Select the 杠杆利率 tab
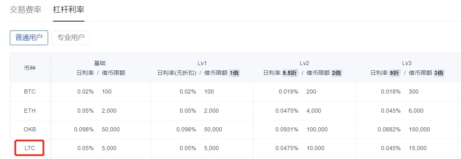 pos(68,10)
